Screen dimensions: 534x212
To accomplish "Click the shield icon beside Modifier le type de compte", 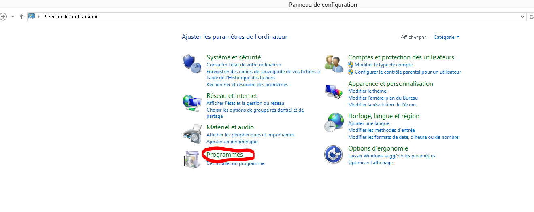I will pyautogui.click(x=351, y=65).
